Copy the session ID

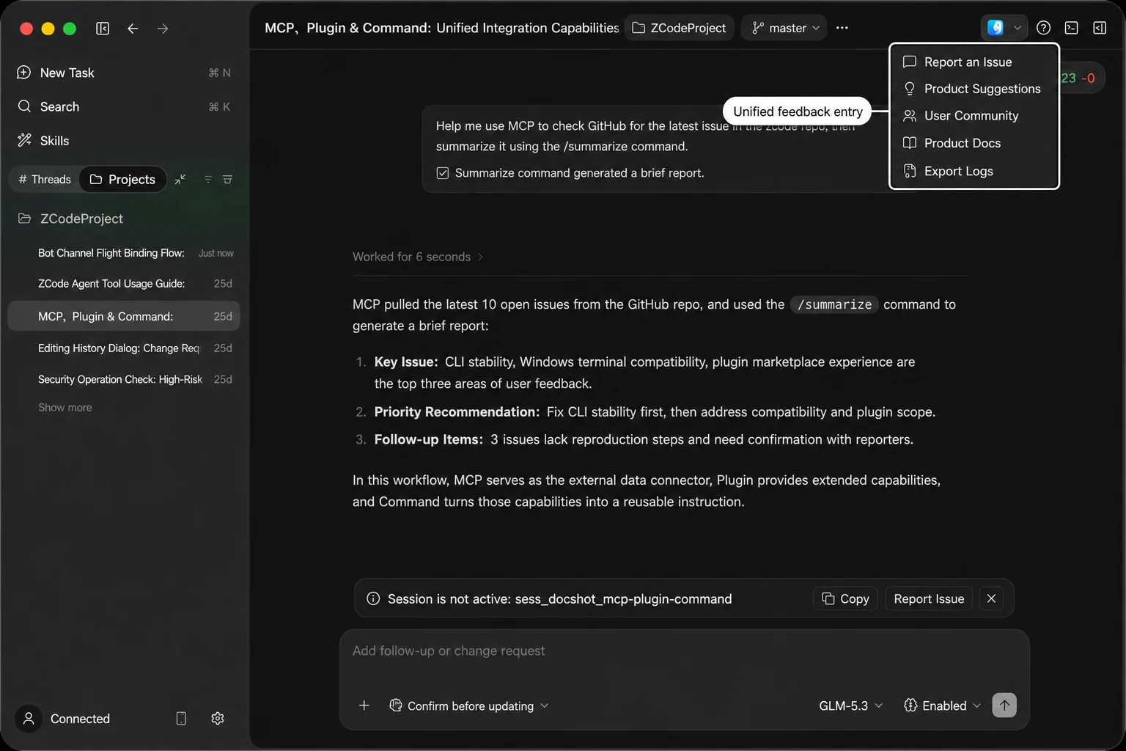[845, 598]
